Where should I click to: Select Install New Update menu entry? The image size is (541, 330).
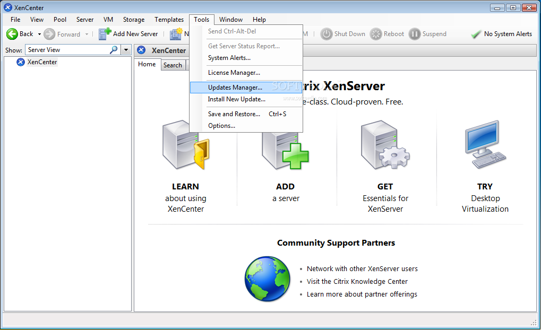246,99
